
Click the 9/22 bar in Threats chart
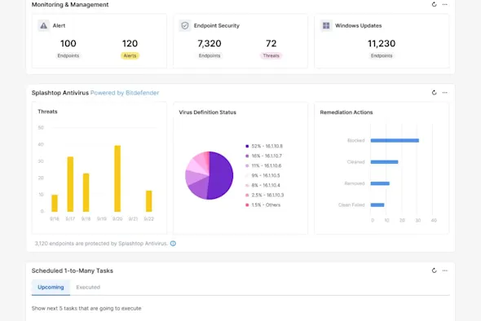[x=148, y=201]
